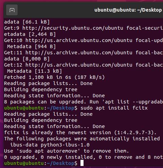Click the terminal cursor block at the last prompt
Viewport: 163px width, 168px height.
click(82, 163)
